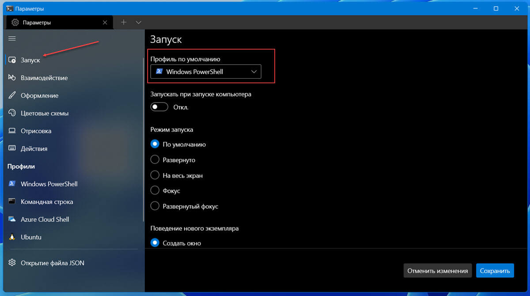Image resolution: width=530 pixels, height=296 pixels.
Task: Open new tab profile dropdown chevron
Action: [x=139, y=22]
